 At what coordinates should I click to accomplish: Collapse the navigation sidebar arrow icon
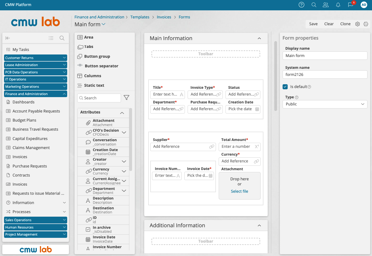click(8, 38)
